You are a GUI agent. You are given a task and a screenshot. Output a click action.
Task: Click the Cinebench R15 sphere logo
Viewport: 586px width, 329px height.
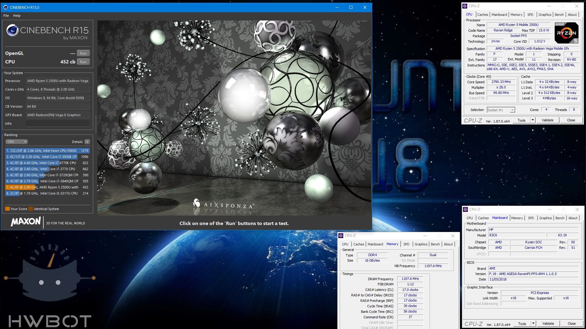coord(13,30)
